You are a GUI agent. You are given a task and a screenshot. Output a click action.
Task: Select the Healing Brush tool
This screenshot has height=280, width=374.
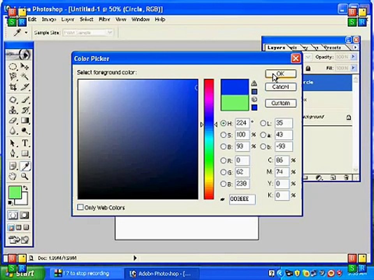click(x=12, y=100)
